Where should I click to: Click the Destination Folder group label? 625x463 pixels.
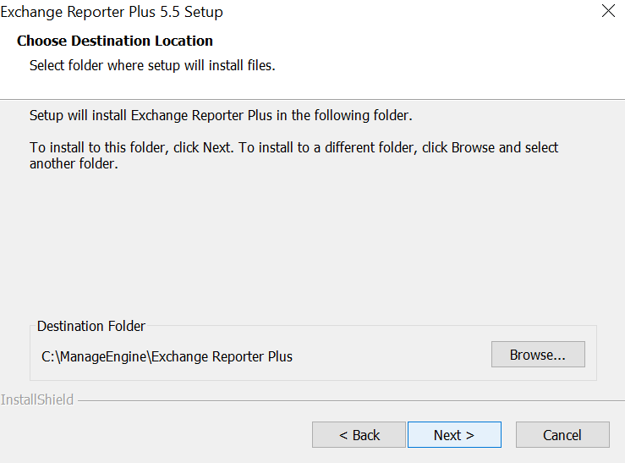pyautogui.click(x=91, y=326)
